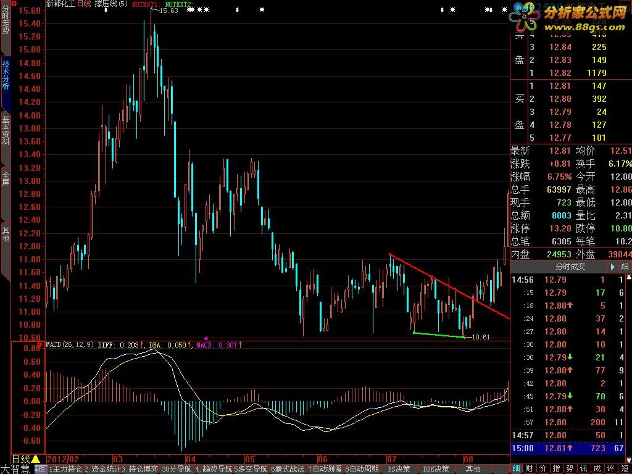Select the 8自动周期 tab
The image size is (632, 474).
pyautogui.click(x=362, y=469)
